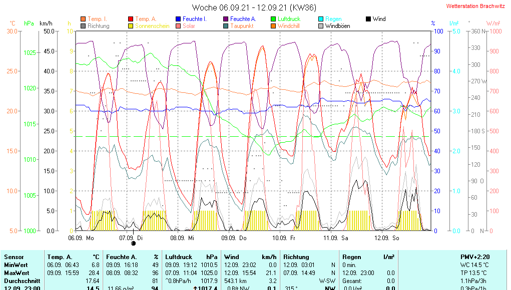Click the blue Feuchte I. legend square
Viewport: 511px width, 290px height.
178,19
